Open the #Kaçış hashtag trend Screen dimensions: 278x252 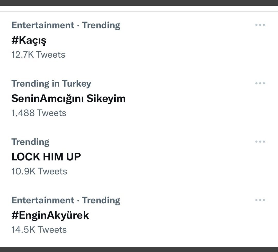click(x=29, y=40)
